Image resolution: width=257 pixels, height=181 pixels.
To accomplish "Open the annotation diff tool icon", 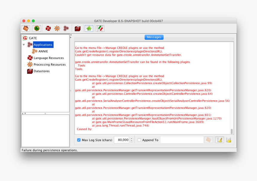I will (x=100, y=28).
